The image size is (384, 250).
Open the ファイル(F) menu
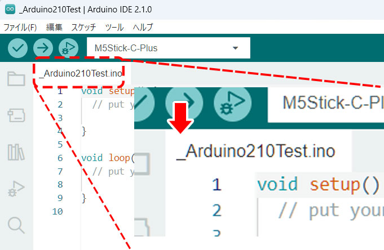pos(20,27)
